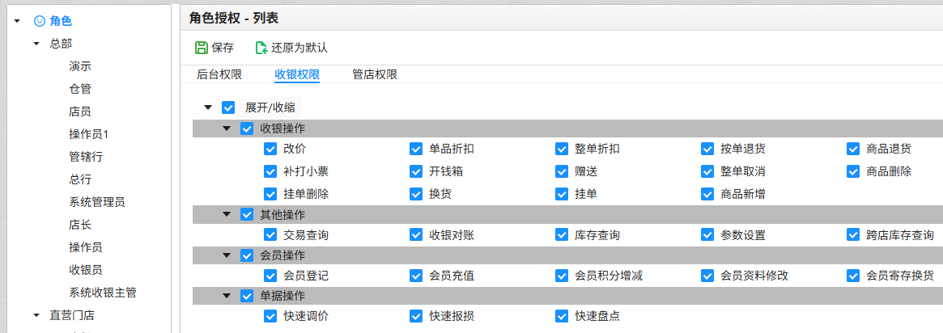Toggle the 展开/收缩 master checkbox

point(228,108)
